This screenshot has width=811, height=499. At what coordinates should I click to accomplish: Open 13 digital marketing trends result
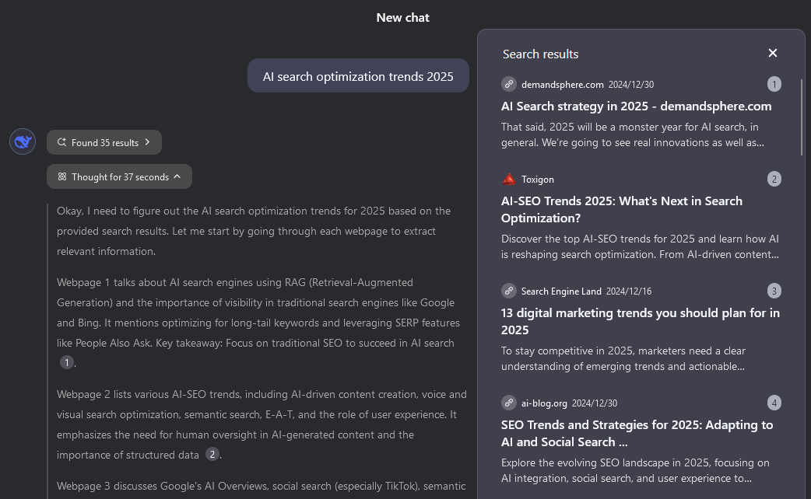(641, 321)
